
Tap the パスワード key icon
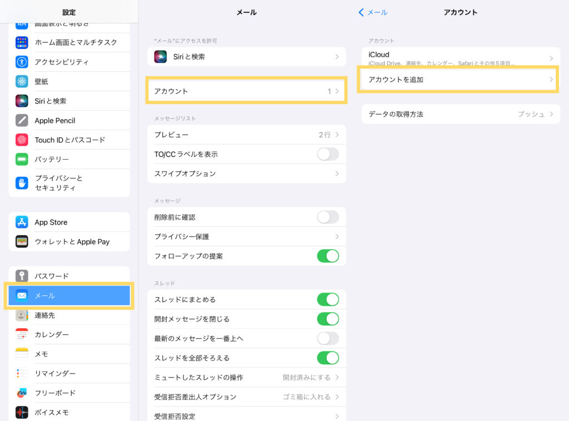point(22,276)
